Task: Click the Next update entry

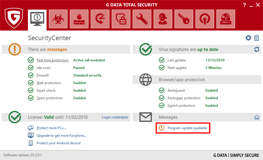Action: 177,68
